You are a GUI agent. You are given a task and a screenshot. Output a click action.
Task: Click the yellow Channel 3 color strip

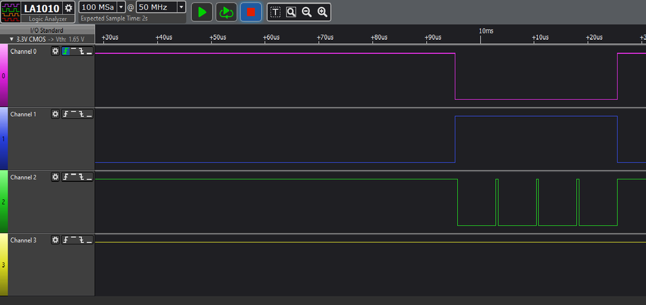click(x=4, y=264)
